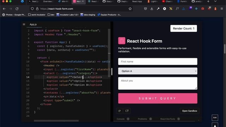
Task: Switch to the Formik tab
Action: pos(182,1)
